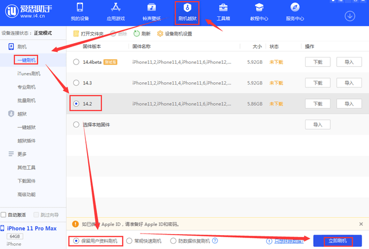Click the 刷新 refresh icon
This screenshot has width=369, height=249.
pos(137,33)
